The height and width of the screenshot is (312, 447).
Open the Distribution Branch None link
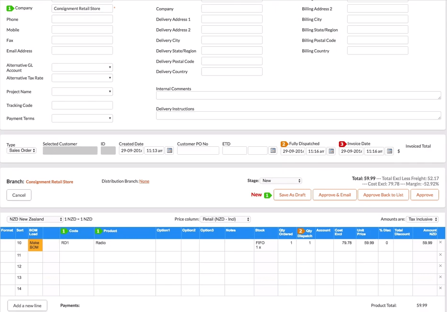144,182
